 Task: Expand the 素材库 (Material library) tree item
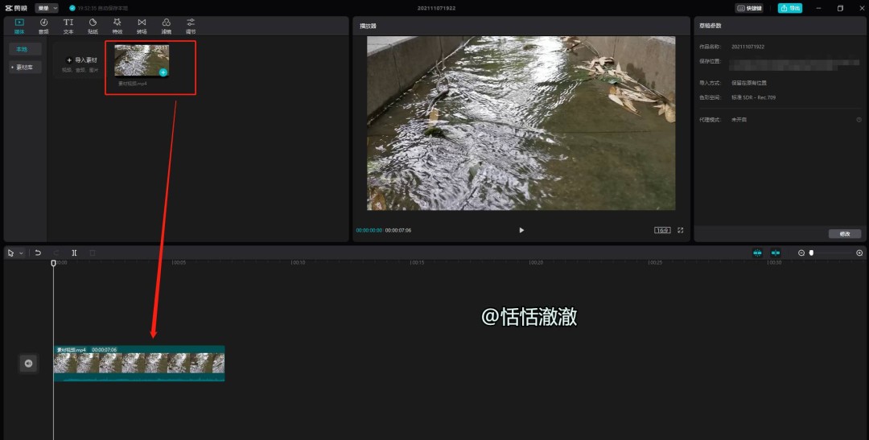pos(24,68)
